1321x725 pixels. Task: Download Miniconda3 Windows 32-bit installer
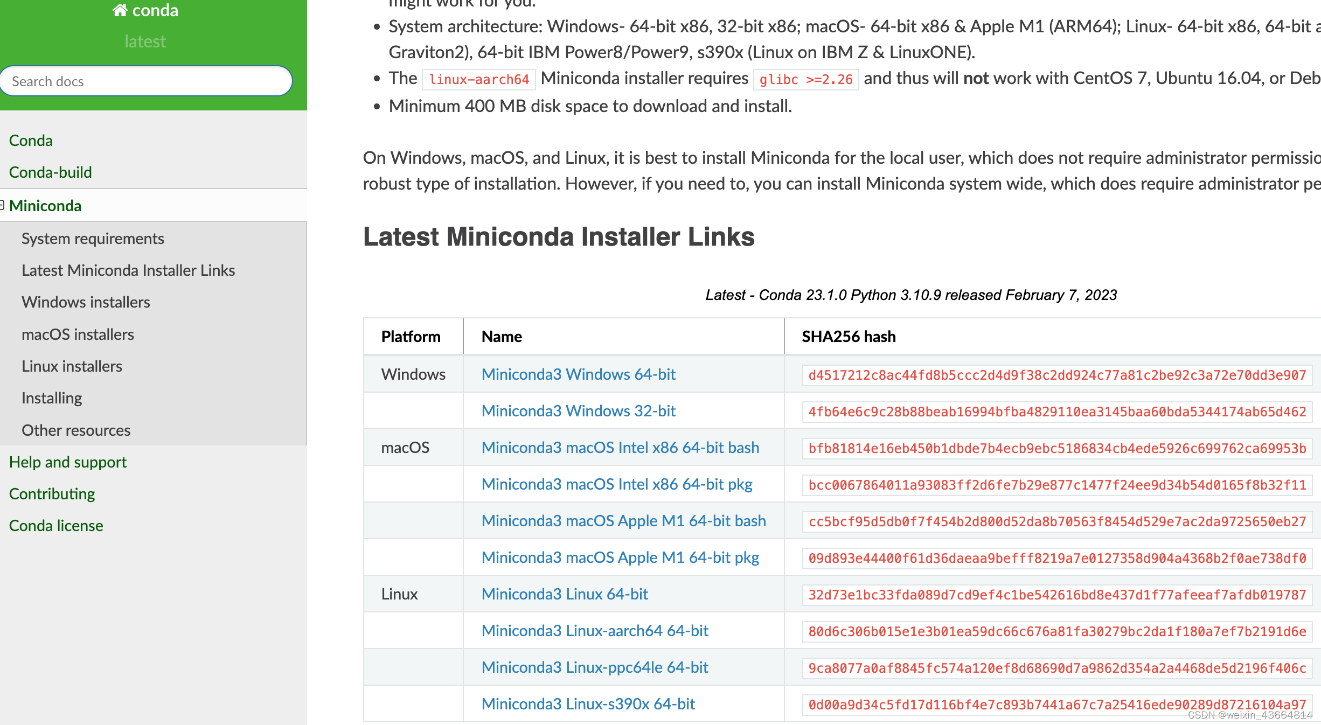pyautogui.click(x=578, y=410)
